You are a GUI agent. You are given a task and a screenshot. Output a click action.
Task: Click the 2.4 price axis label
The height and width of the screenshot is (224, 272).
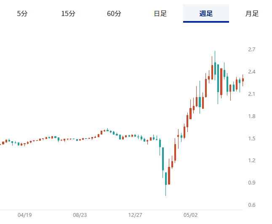[x=251, y=72]
